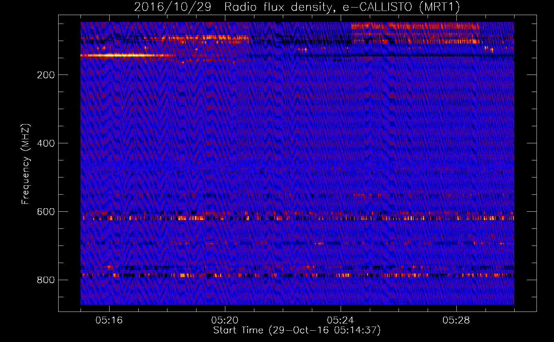
Task: Click the 05:28 time axis label
Action: 456,320
